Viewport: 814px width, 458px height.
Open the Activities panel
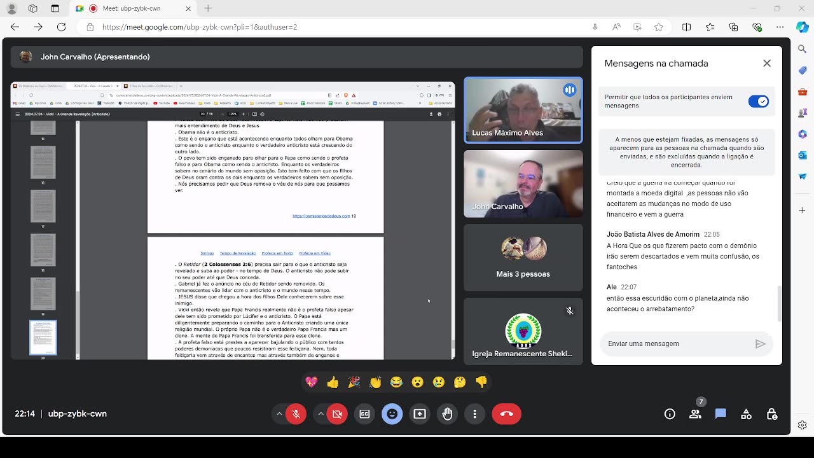pos(746,414)
